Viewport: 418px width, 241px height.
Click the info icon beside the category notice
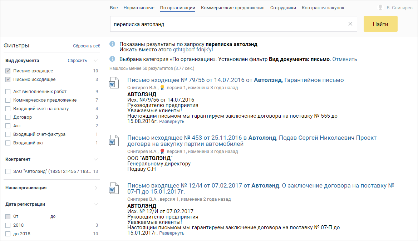[x=112, y=59]
